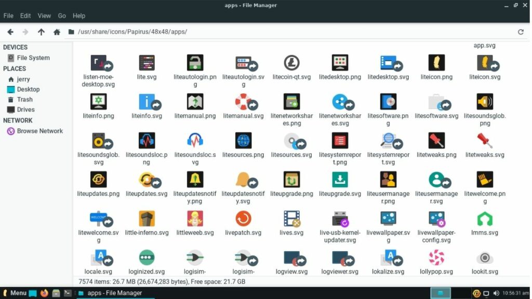
Task: Click the Back navigation arrow
Action: [10, 32]
